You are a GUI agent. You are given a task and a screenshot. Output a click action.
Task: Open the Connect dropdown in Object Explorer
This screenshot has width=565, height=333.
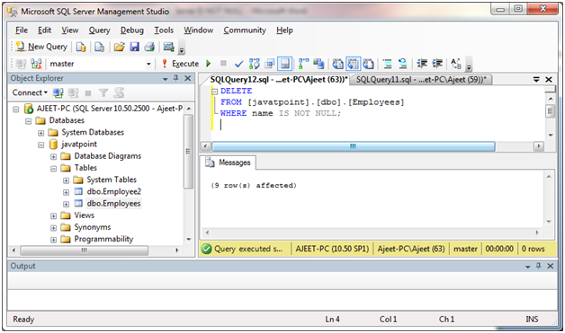[x=30, y=92]
